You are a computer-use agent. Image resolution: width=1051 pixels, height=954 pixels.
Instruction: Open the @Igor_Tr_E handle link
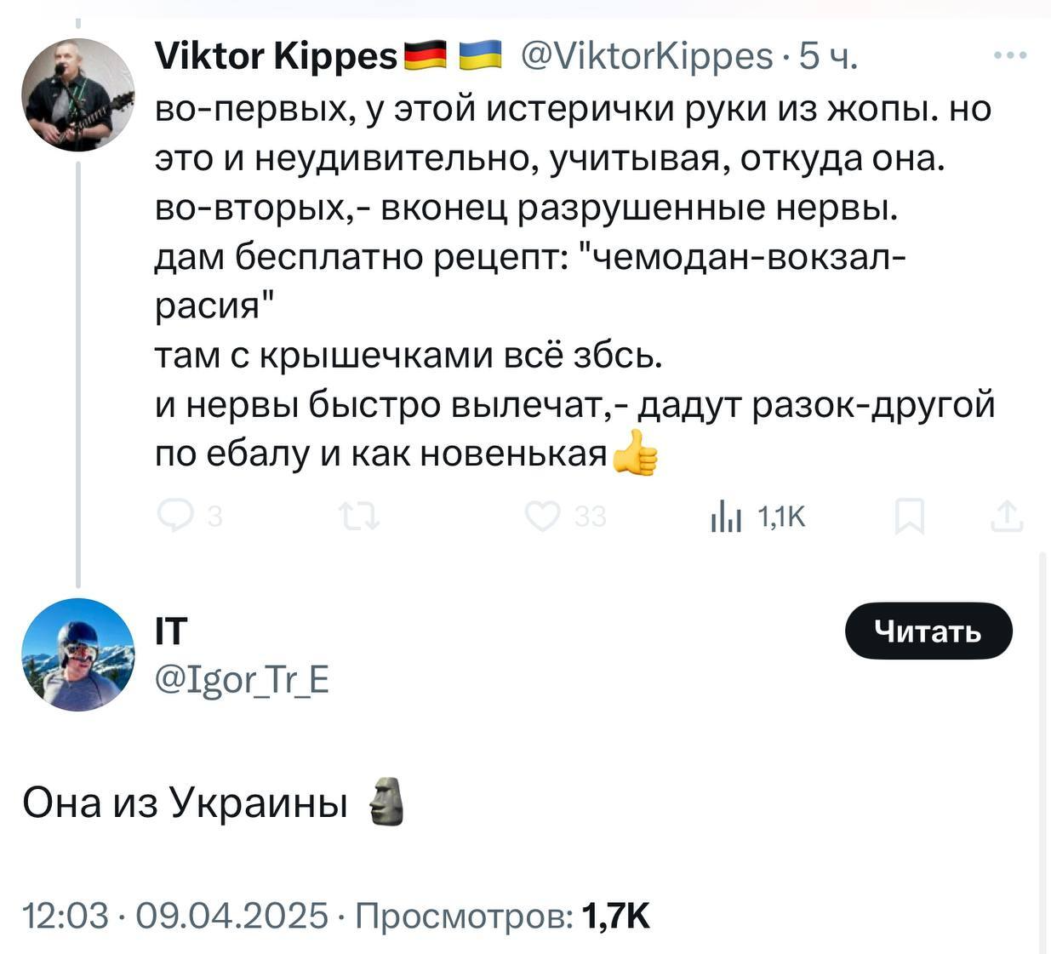coord(242,680)
